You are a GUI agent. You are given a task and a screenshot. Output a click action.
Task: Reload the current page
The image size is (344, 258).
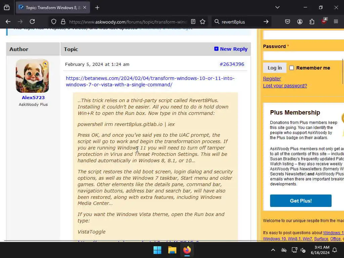[x=32, y=21]
